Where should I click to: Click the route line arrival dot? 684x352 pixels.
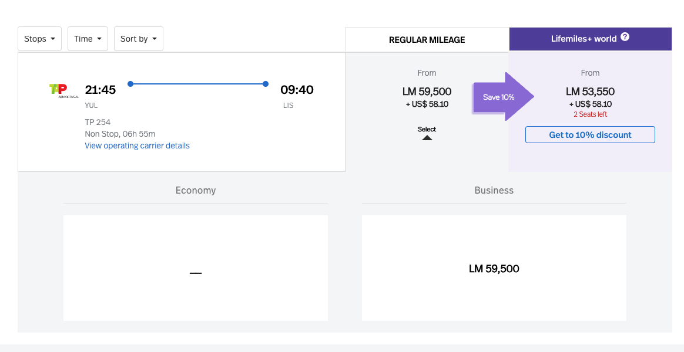[x=266, y=84]
